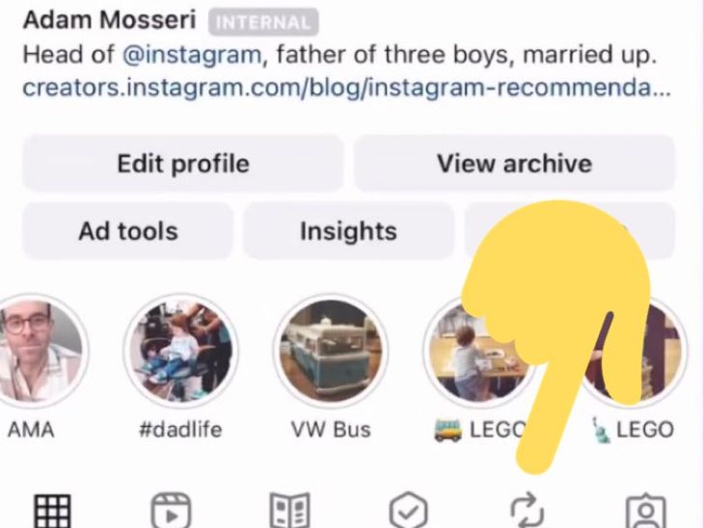Open the tagged photos tab icon
The width and height of the screenshot is (704, 528).
tap(646, 511)
